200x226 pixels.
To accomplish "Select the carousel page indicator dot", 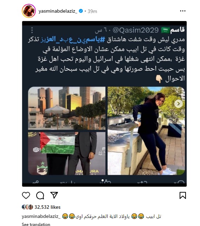I will (x=102, y=180).
